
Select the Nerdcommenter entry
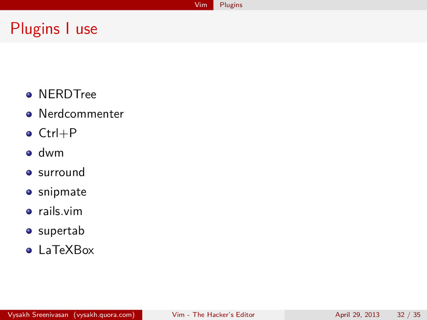click(x=81, y=114)
